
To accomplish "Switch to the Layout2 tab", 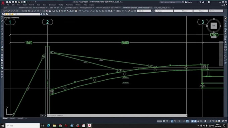I will (x=20, y=118).
